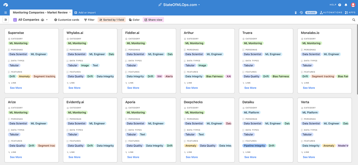Viewport: 358px width, 165px height.
Task: Open the Arthur card title
Action: (x=189, y=33)
